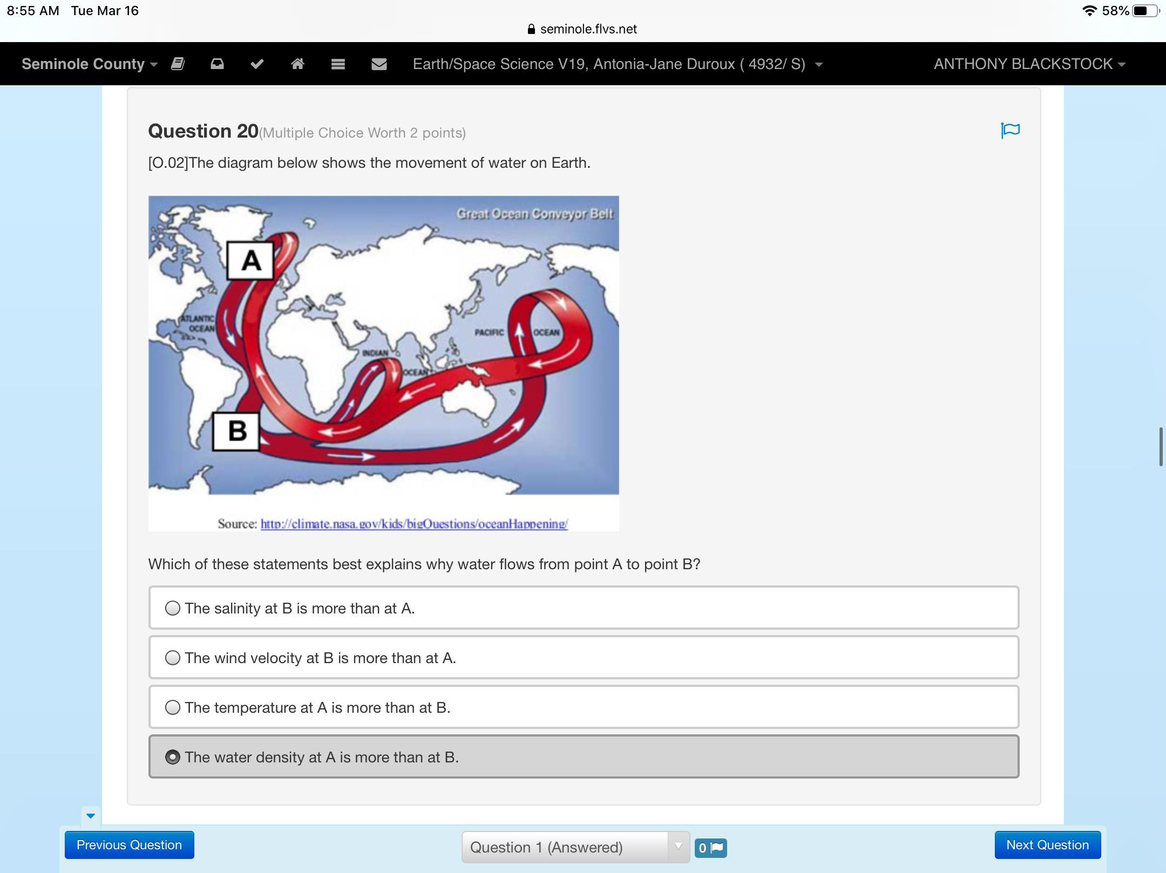Click the page scrollbar thumb

pos(1161,446)
